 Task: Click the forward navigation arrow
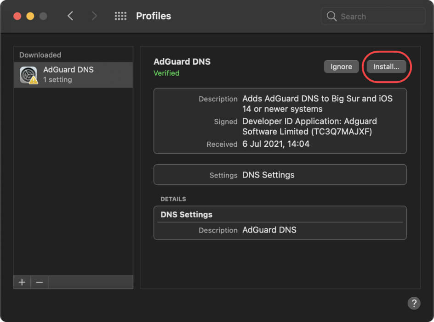pos(94,16)
